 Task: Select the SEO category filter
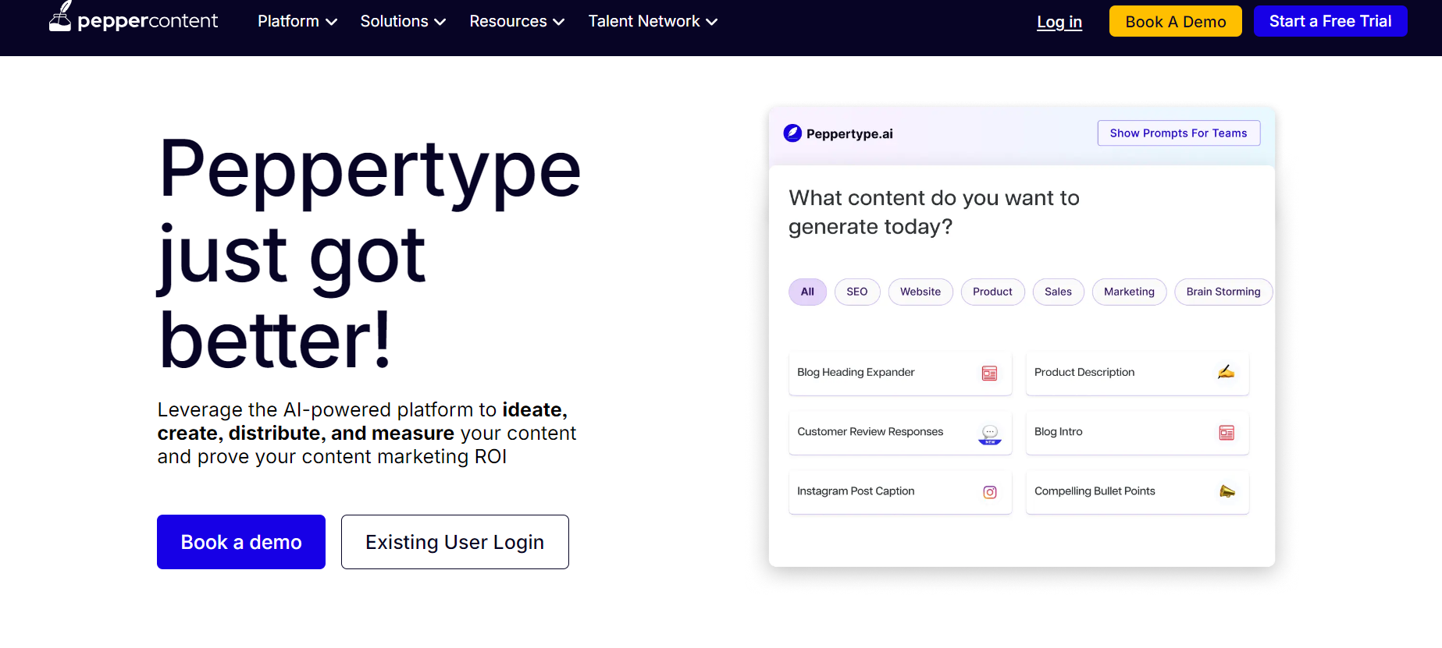[856, 292]
